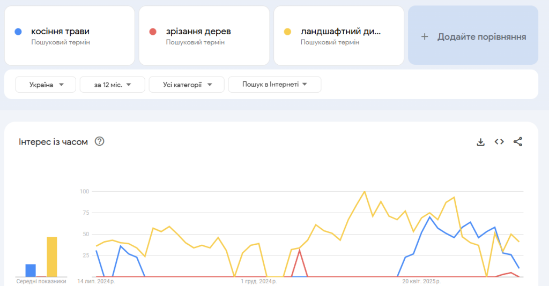This screenshot has height=286, width=549.
Task: Click the share chart icon
Action: point(518,142)
